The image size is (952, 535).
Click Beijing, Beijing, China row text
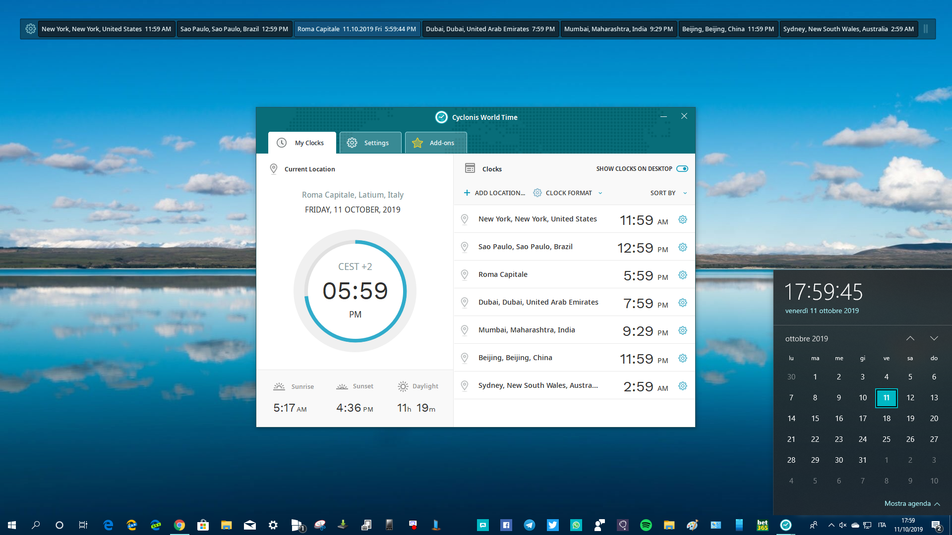(515, 358)
